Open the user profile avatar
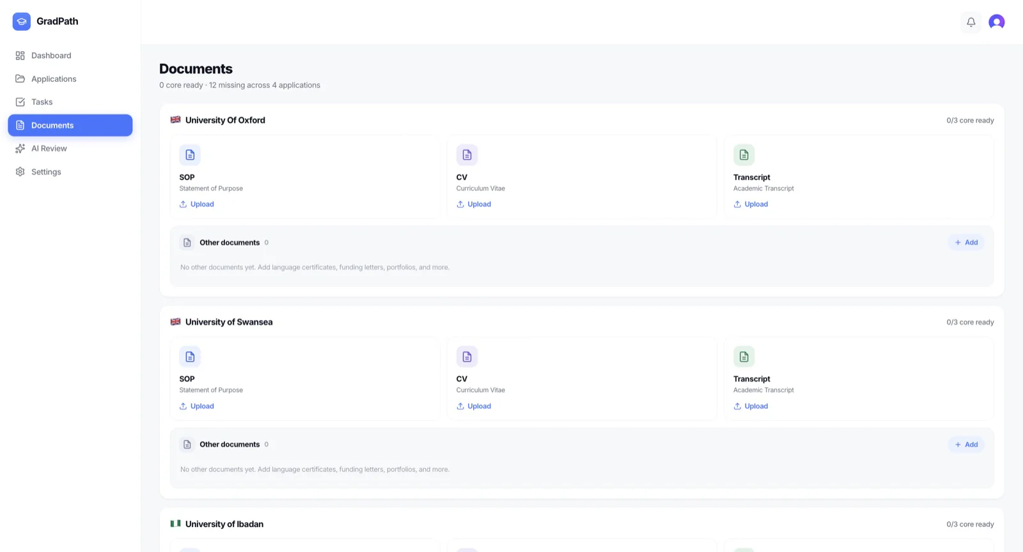 click(x=996, y=22)
